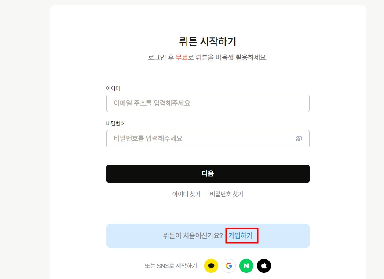Select the 비밀번호 찾기 link
Screen dimensions: 384x279
(225, 194)
